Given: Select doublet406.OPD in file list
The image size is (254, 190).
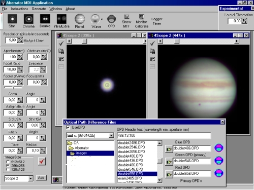Looking at the screenshot, I should point(131,156).
